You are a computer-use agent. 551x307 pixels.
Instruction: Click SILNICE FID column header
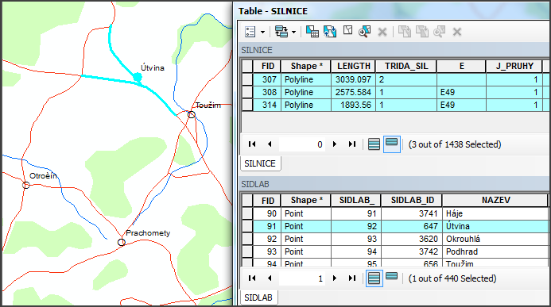[267, 66]
